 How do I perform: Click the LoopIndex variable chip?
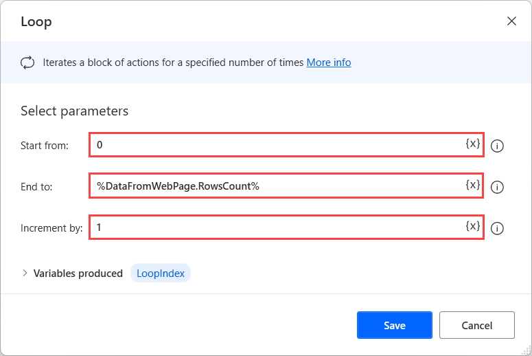[x=161, y=273]
